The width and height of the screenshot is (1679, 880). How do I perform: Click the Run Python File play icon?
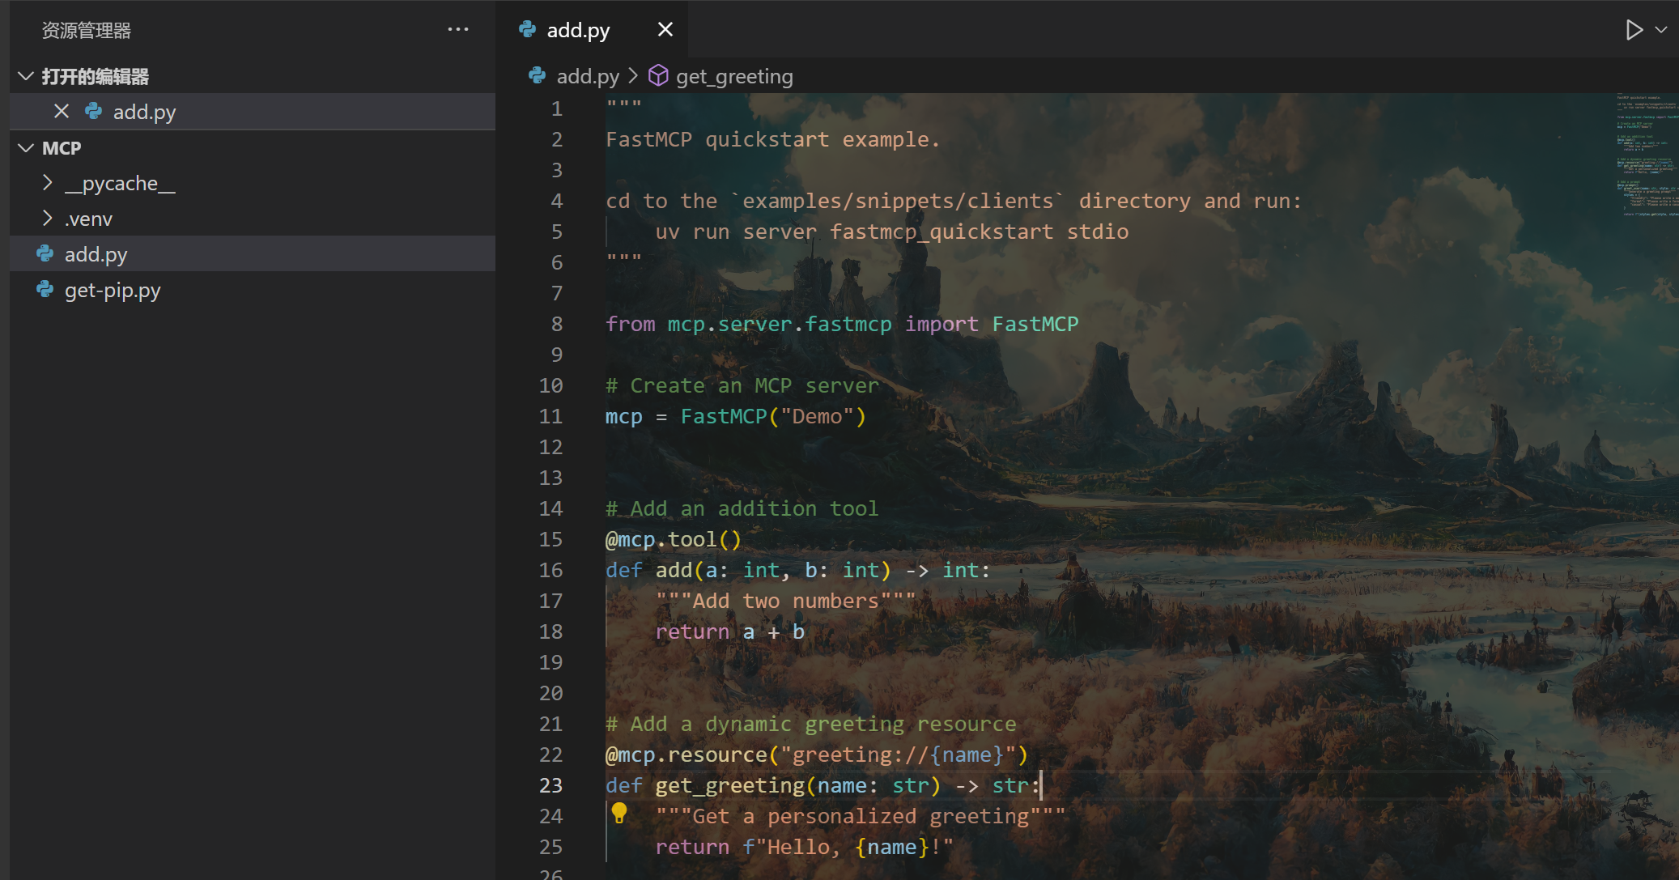tap(1634, 30)
